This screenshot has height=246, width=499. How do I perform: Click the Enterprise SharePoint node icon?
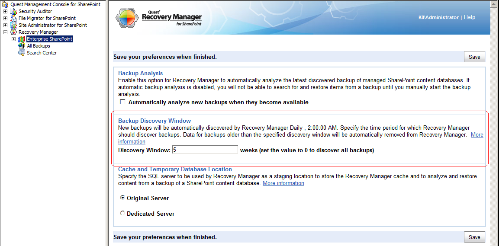pos(22,39)
